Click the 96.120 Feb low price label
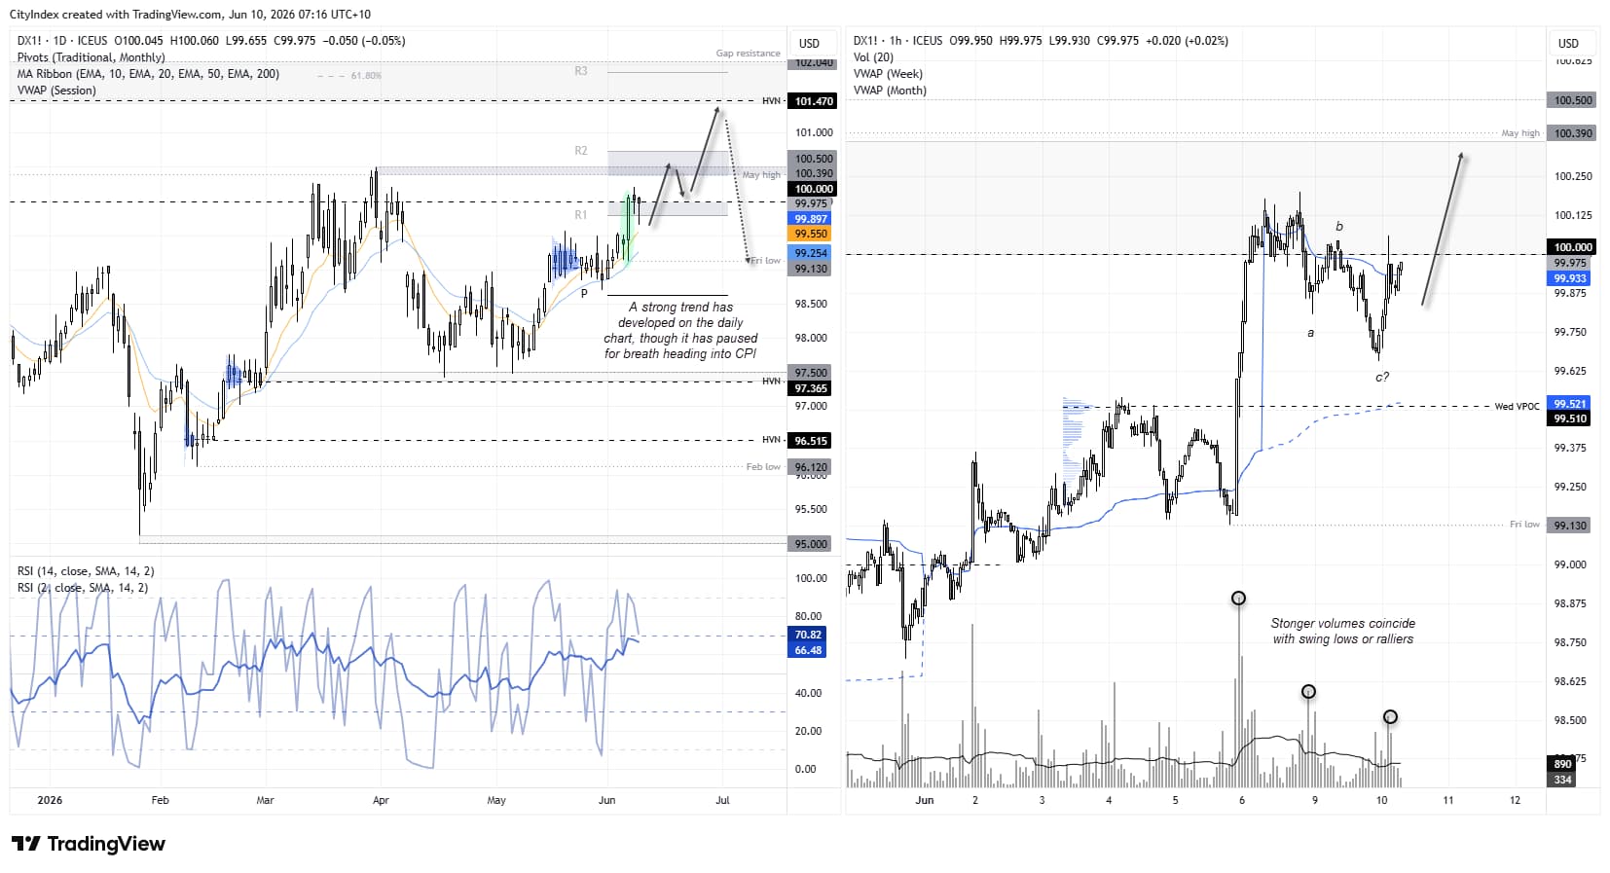The width and height of the screenshot is (1610, 873). coord(810,467)
